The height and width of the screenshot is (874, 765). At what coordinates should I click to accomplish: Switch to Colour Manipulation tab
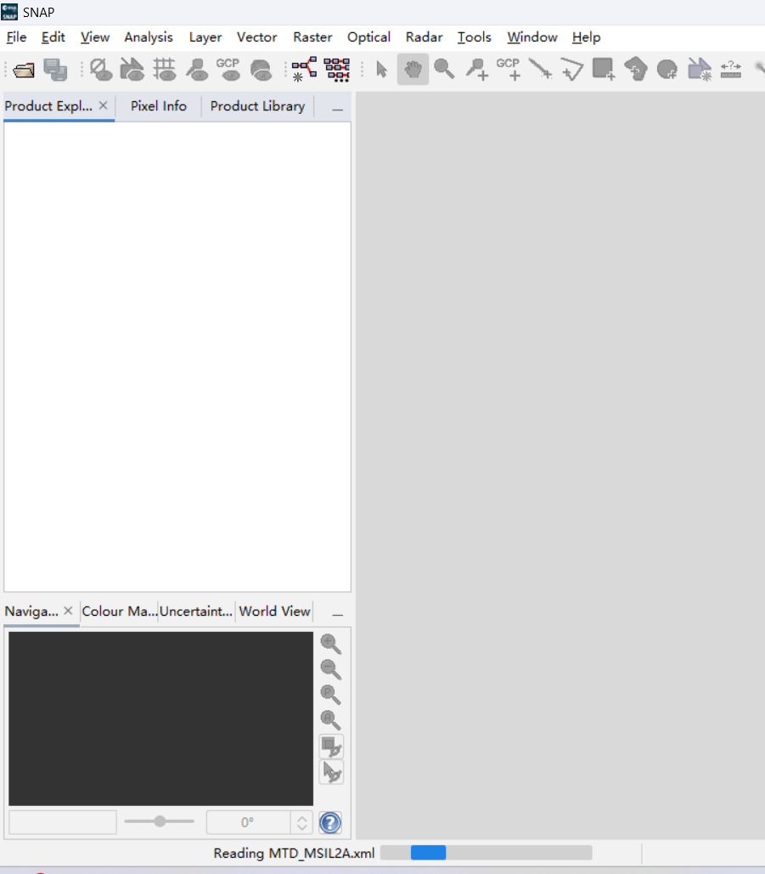119,612
